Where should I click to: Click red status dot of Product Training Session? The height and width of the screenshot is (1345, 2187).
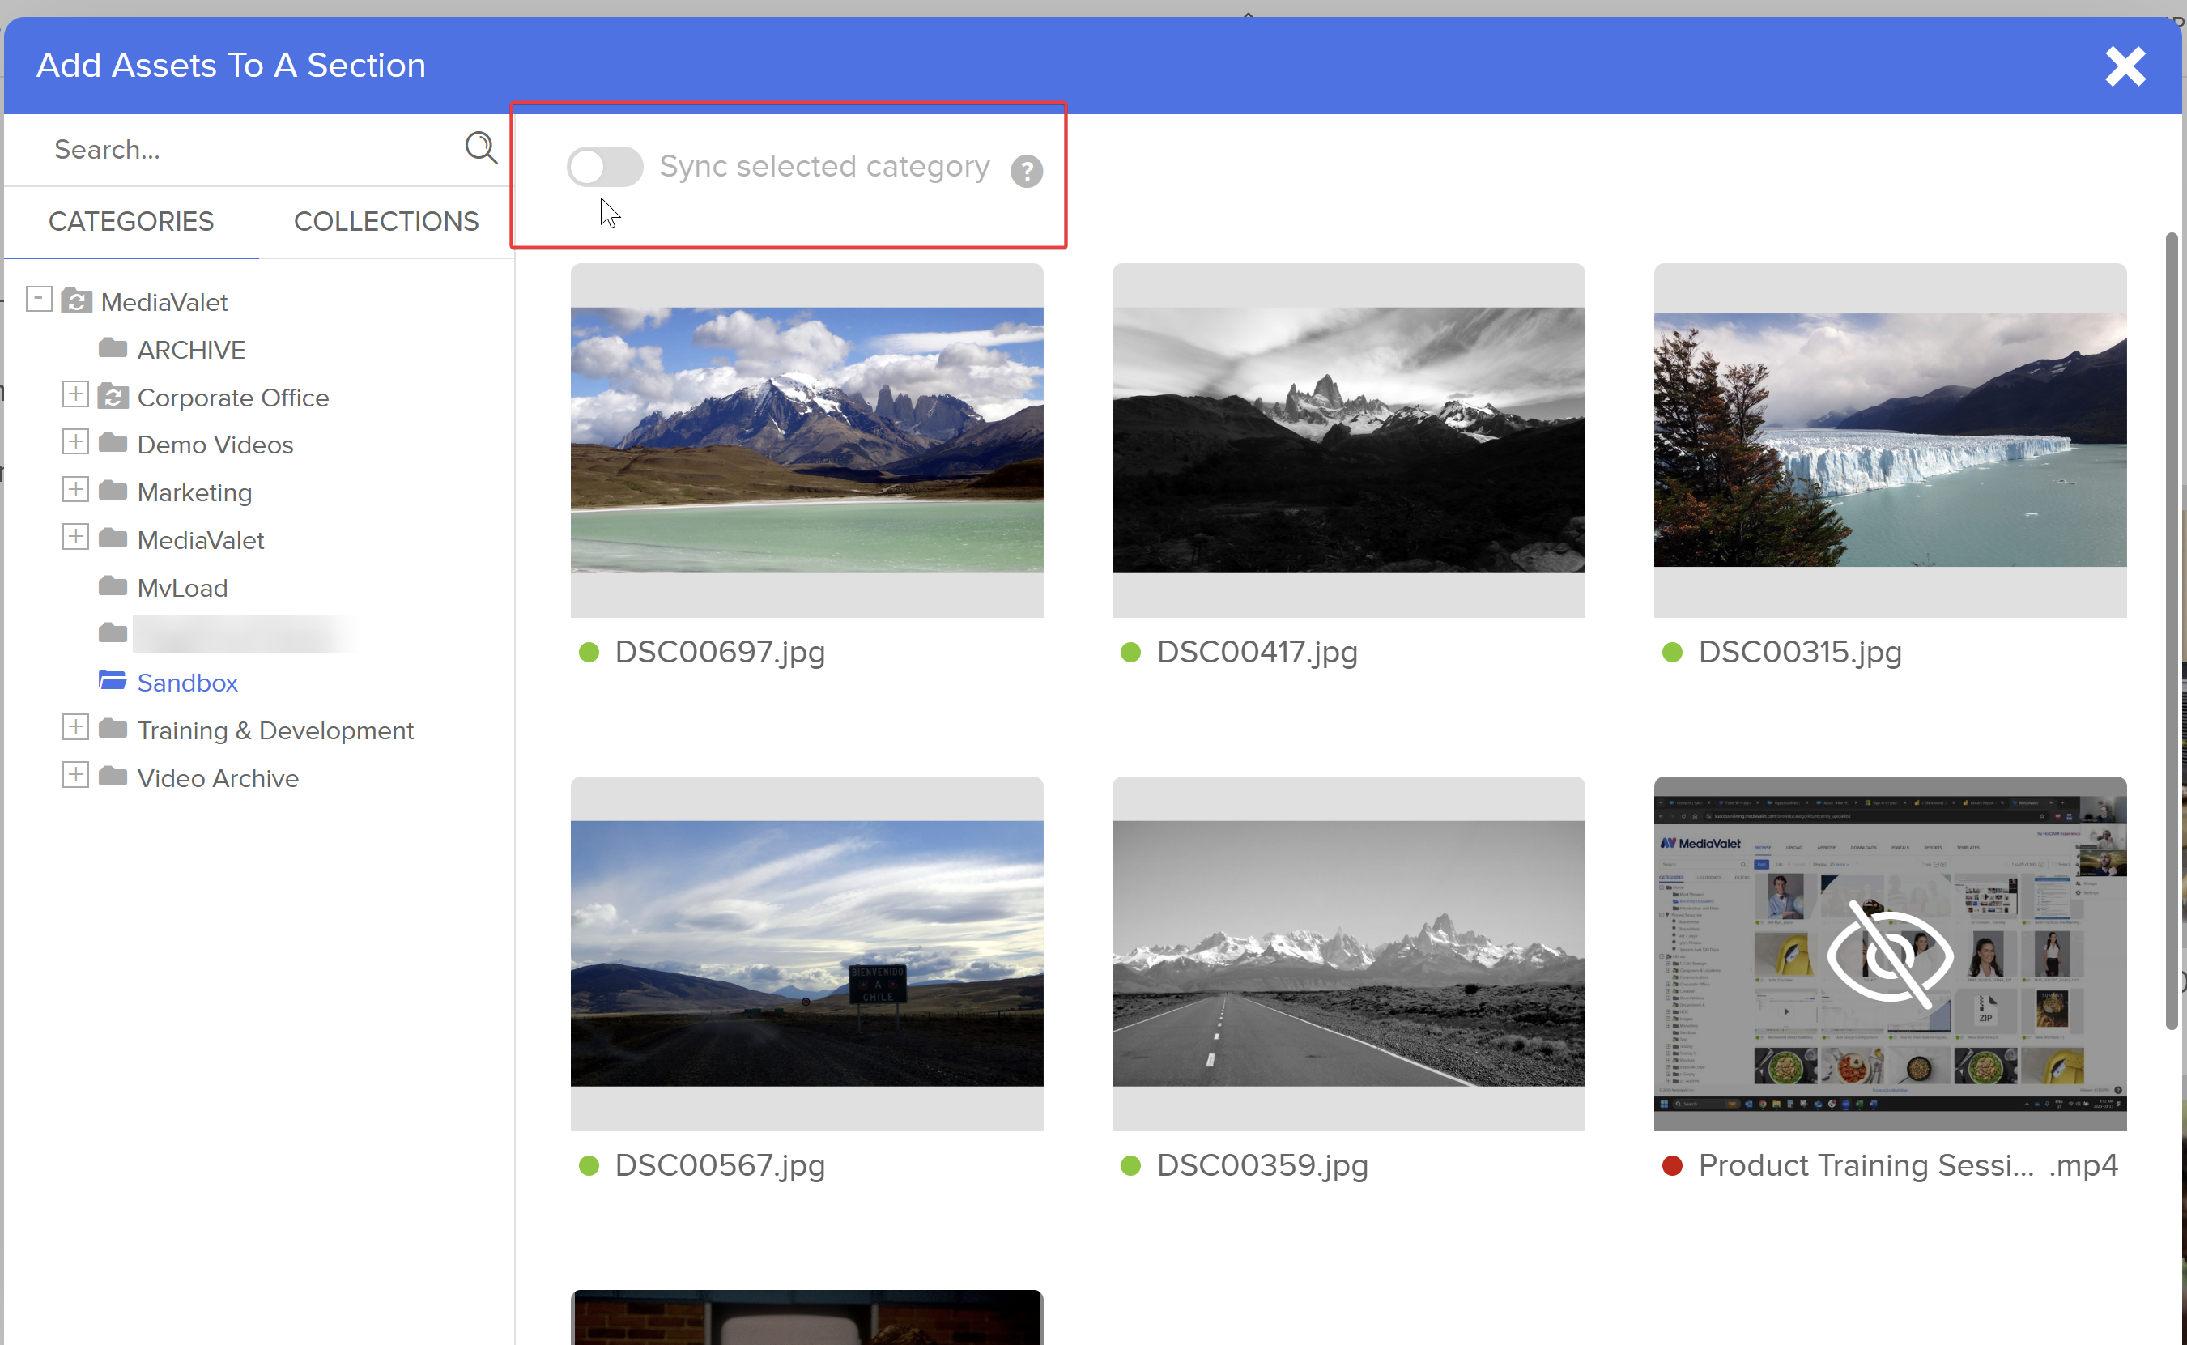tap(1672, 1166)
